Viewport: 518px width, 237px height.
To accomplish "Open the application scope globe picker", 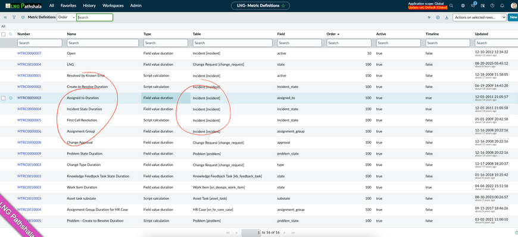I will [463, 5].
